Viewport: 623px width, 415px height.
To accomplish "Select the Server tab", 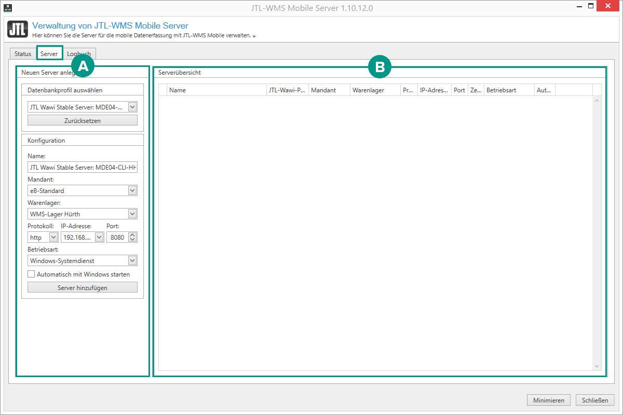I will 49,53.
